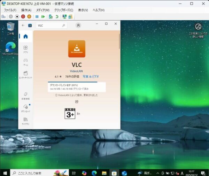The image size is (209, 176).
Task: Open Copilot from the taskbar
Action: (84, 173)
